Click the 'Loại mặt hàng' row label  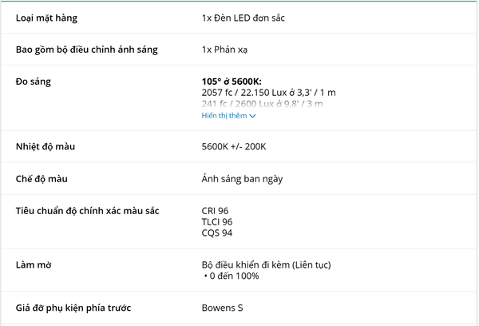tap(47, 18)
